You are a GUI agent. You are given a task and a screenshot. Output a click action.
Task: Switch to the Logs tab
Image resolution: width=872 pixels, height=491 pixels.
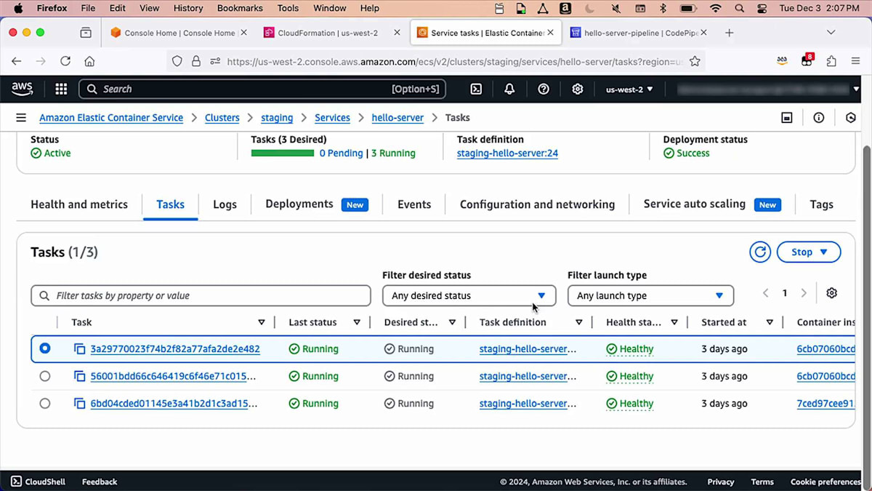(225, 204)
